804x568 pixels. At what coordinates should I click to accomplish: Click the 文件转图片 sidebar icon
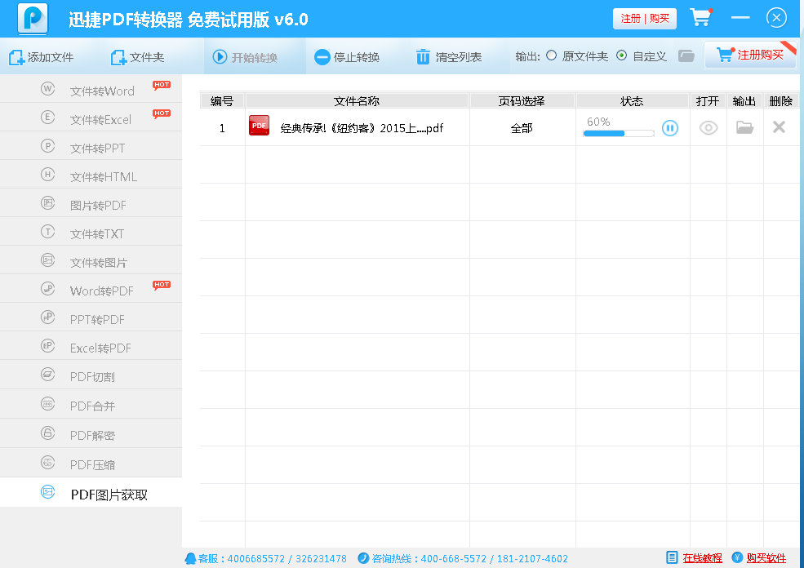pyautogui.click(x=47, y=260)
